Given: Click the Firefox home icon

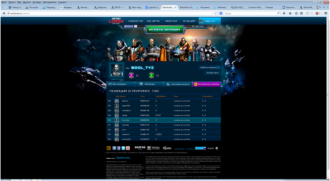Looking at the screenshot, I should (290, 13).
